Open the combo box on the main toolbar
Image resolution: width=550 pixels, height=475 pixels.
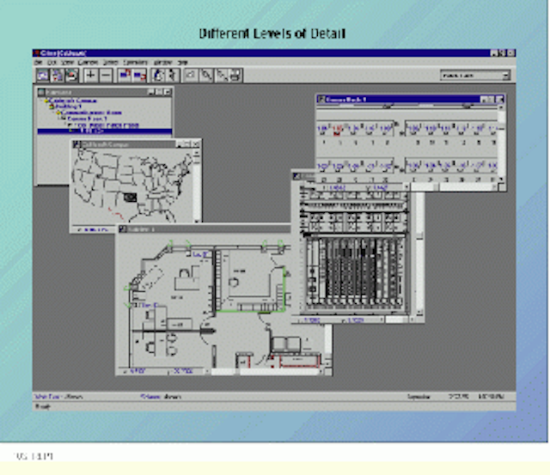point(475,76)
